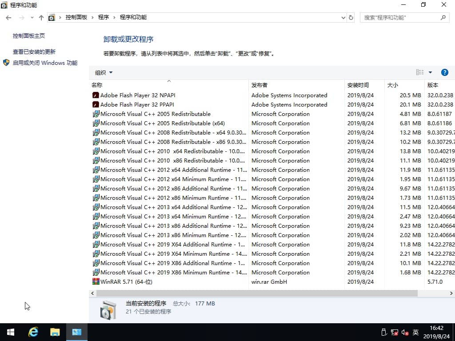The height and width of the screenshot is (341, 455).
Task: Go to 程序 via the breadcrumb bar
Action: 104,17
